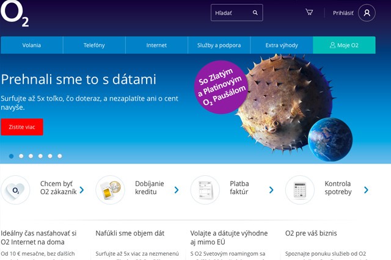Viewport: 391px width, 260px height.
Task: Expand arrow next to Dobíjanie kreditu
Action: click(177, 190)
